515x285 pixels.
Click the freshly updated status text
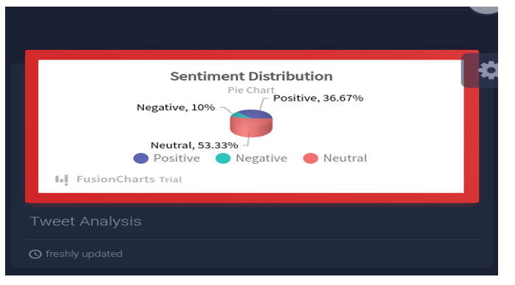84,254
